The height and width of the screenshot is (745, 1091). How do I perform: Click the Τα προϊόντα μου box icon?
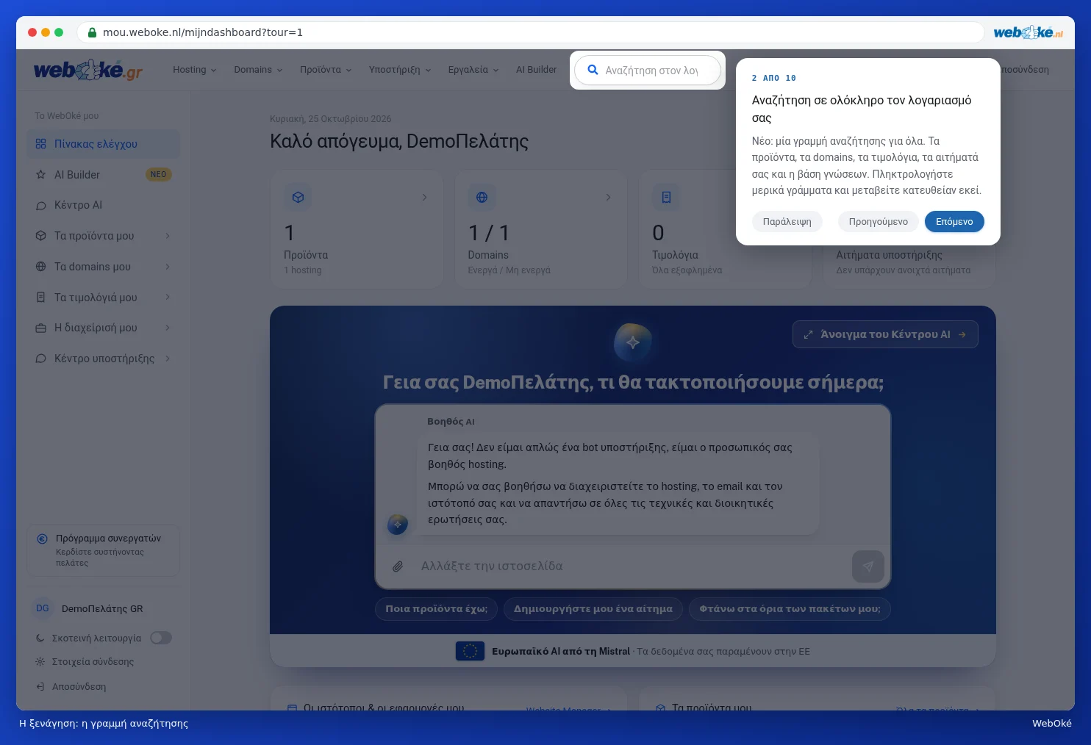[x=41, y=236]
